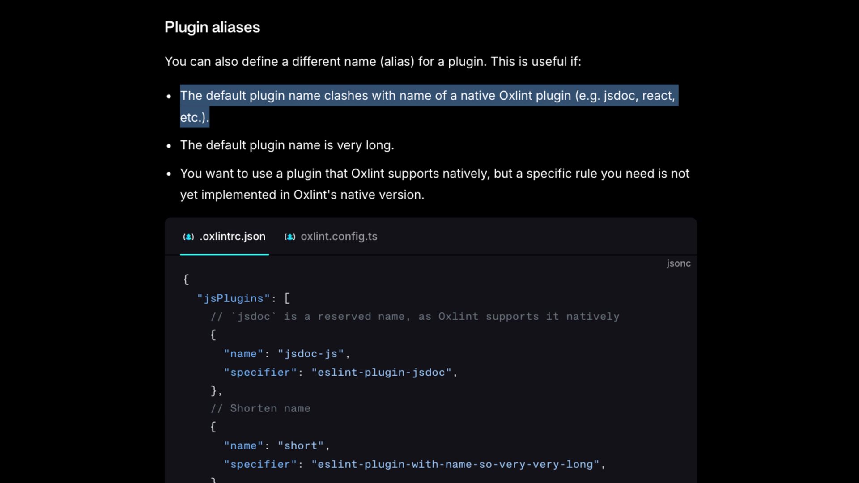
Task: Click the jsonc language label
Action: [x=678, y=263]
